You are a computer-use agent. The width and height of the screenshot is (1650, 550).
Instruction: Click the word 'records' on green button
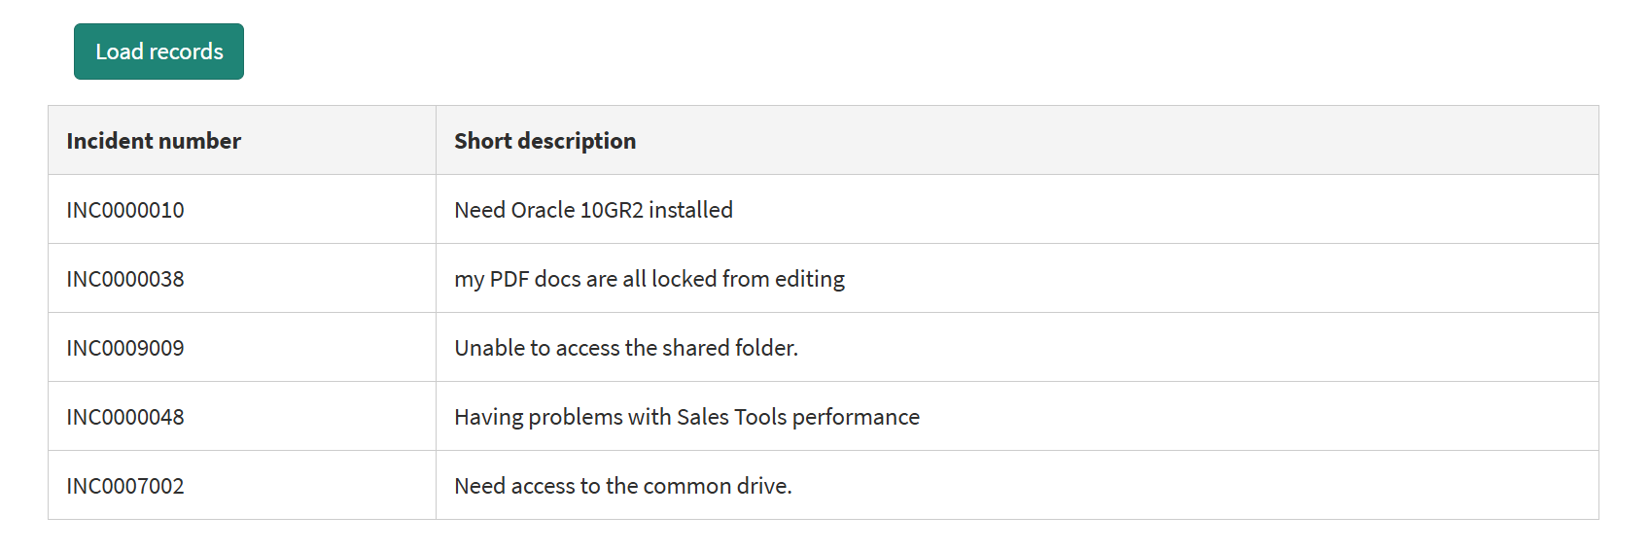pyautogui.click(x=187, y=52)
